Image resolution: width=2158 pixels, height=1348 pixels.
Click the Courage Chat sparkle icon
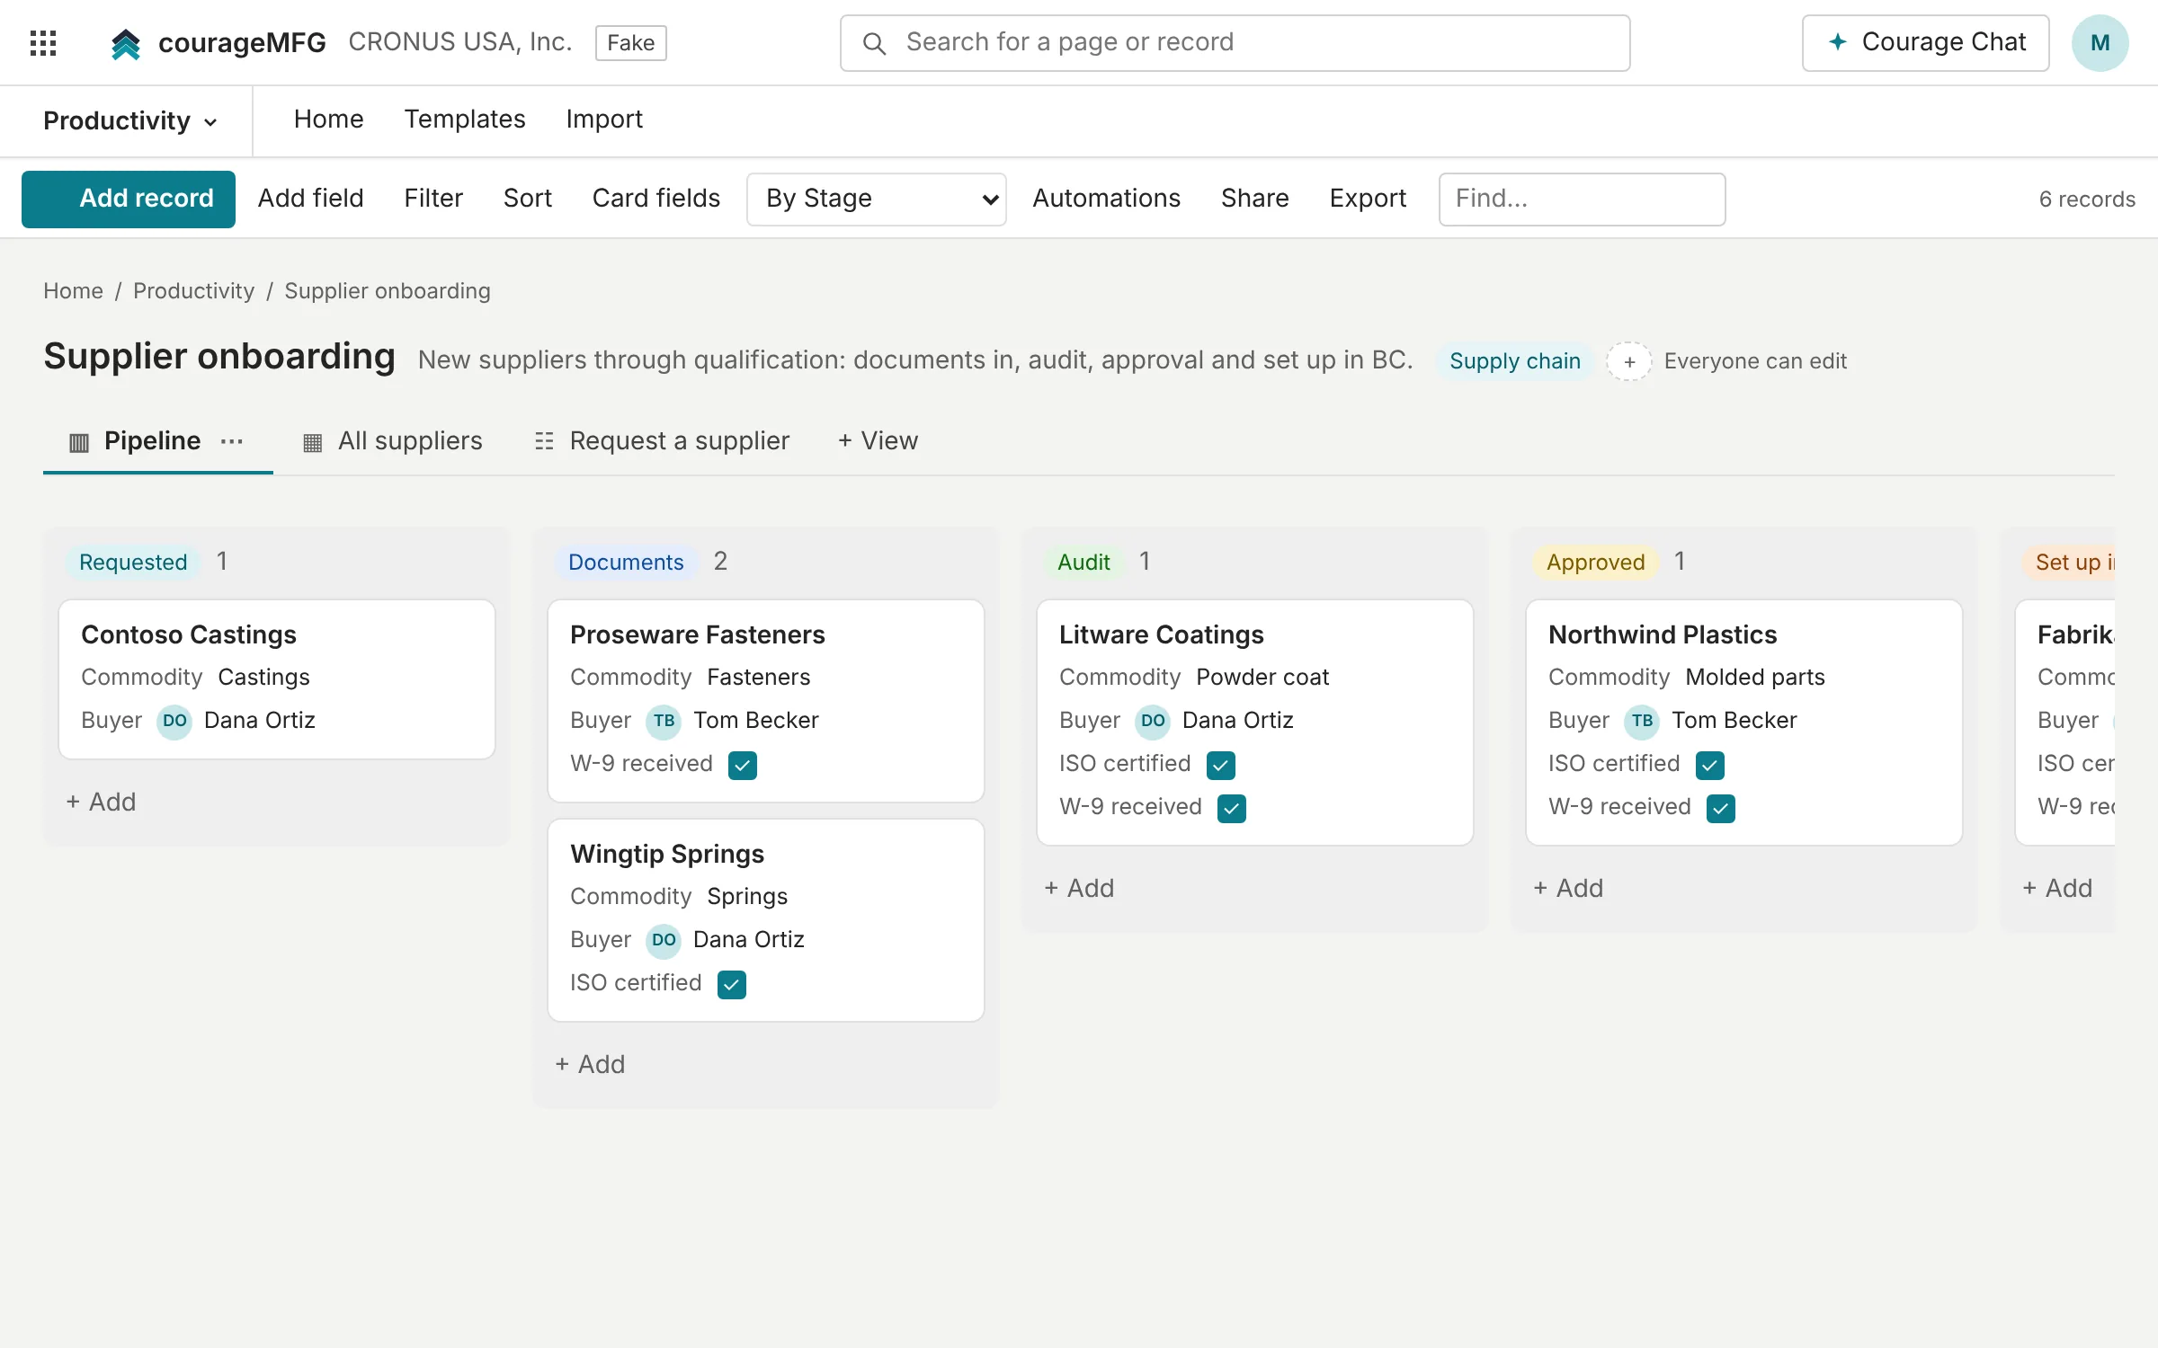[x=1838, y=41]
